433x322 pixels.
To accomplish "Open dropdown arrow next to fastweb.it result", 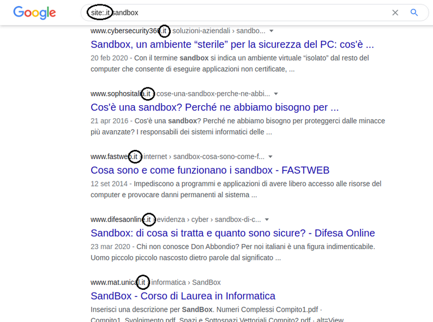I will pos(270,157).
